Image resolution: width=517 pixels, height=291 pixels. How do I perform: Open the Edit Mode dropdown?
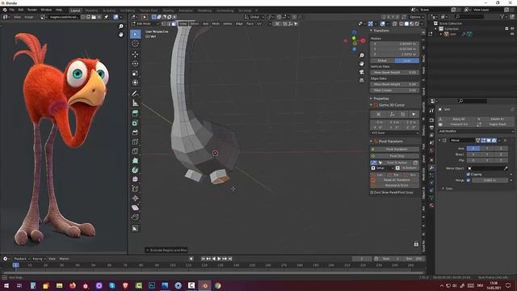145,23
